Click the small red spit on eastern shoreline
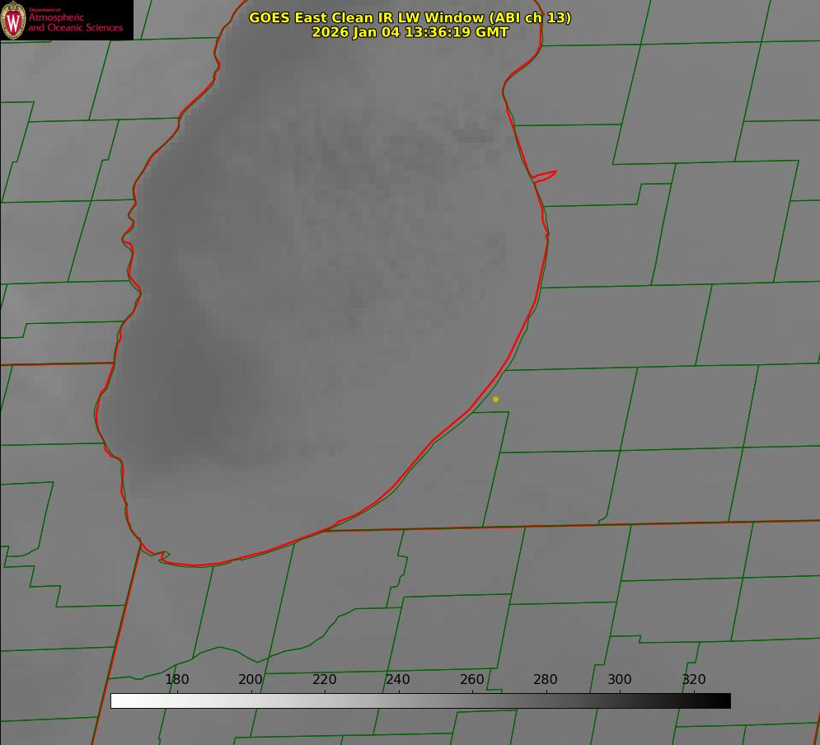Image resolution: width=820 pixels, height=745 pixels. [x=546, y=175]
